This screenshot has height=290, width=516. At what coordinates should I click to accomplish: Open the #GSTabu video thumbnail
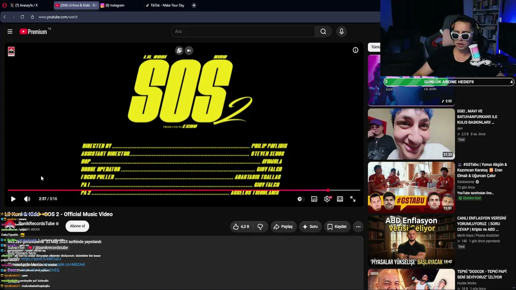click(411, 187)
